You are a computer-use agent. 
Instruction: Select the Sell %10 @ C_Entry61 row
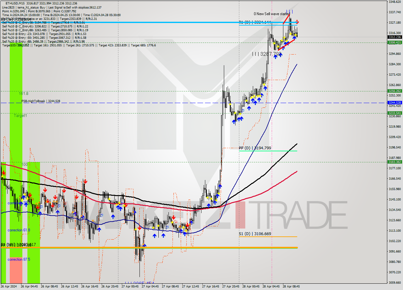(45, 26)
